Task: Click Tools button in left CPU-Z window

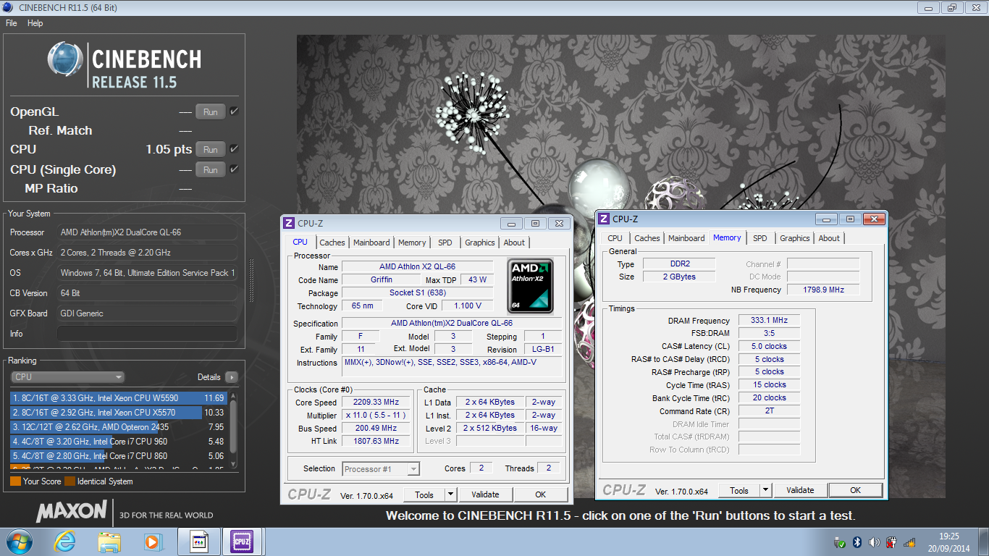Action: point(424,494)
